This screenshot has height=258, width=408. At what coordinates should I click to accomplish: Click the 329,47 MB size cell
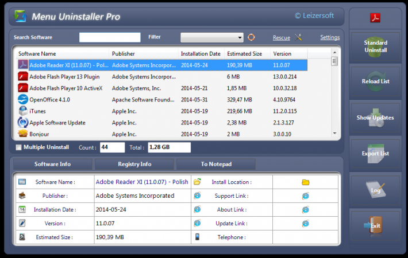coord(240,100)
